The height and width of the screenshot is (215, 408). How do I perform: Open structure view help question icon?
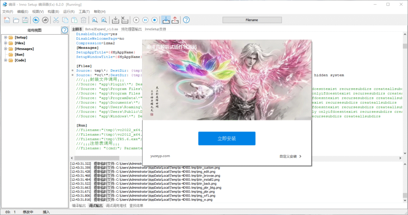tap(65, 30)
